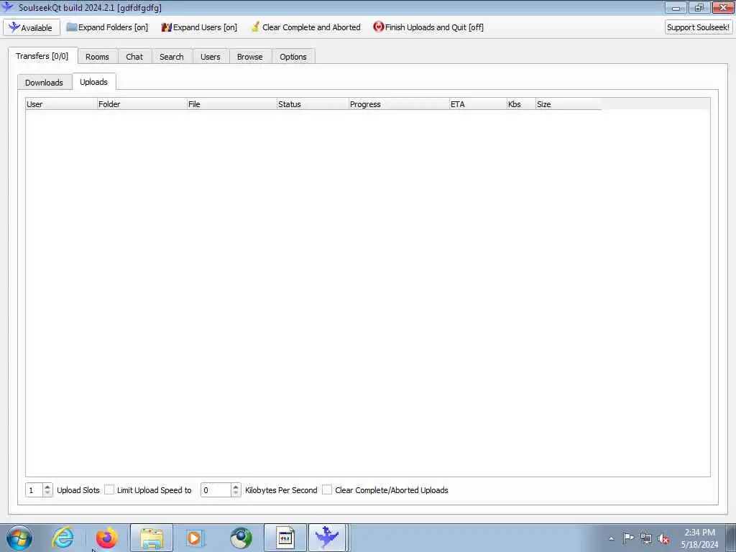Restore down the SoulseekQt window
Screen dimensions: 736x552
pos(699,8)
